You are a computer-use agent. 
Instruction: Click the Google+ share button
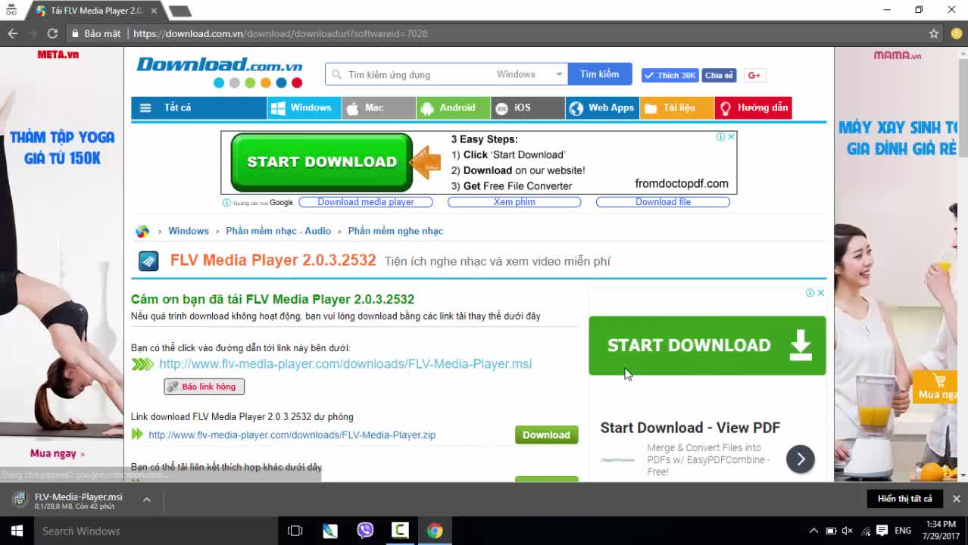point(754,75)
